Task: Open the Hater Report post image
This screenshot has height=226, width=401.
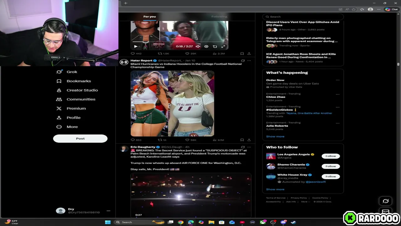Action: pos(172,104)
